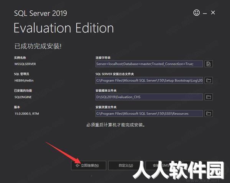Minimize the SQL Server installer window
230x183 pixels.
click(x=205, y=13)
